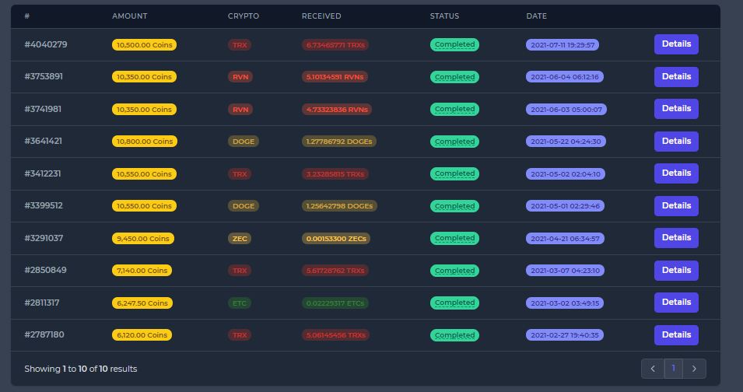The image size is (743, 392).
Task: Click the 10,800.00 Coins amount badge
Action: click(x=145, y=142)
